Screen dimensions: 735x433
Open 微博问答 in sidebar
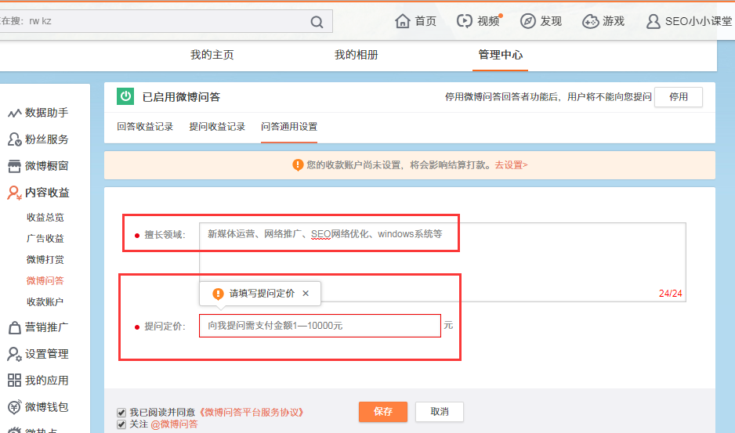tap(45, 280)
